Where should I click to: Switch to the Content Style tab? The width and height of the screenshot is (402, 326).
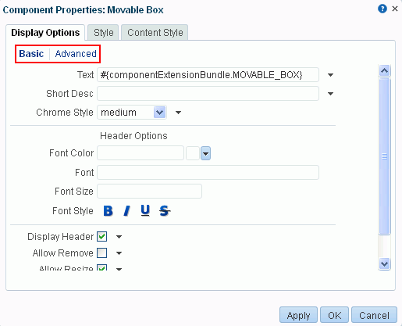155,33
